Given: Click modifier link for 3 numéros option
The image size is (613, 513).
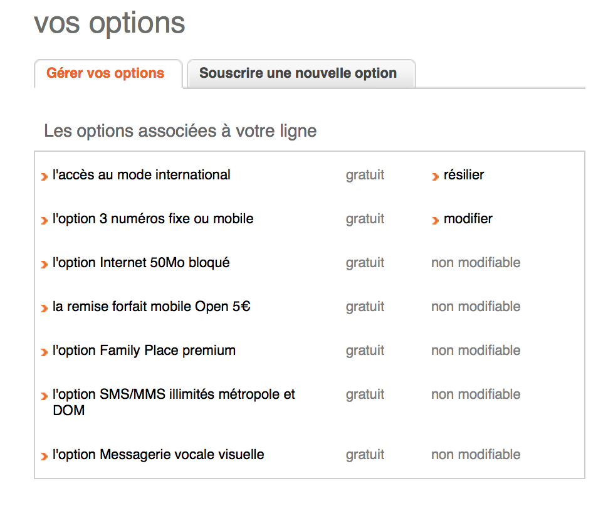Looking at the screenshot, I should [x=468, y=219].
